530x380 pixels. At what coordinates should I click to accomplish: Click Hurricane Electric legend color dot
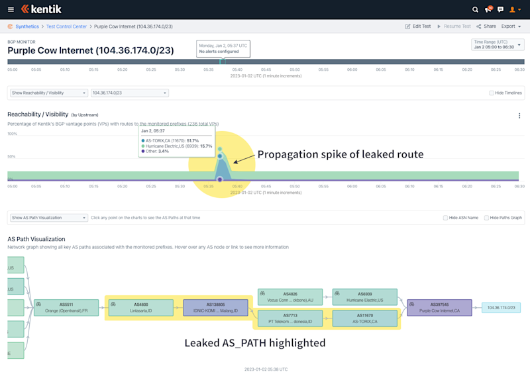(143, 146)
